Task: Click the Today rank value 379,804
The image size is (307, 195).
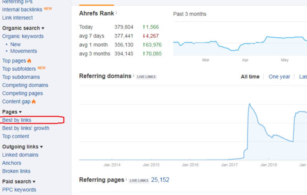Action: (124, 27)
